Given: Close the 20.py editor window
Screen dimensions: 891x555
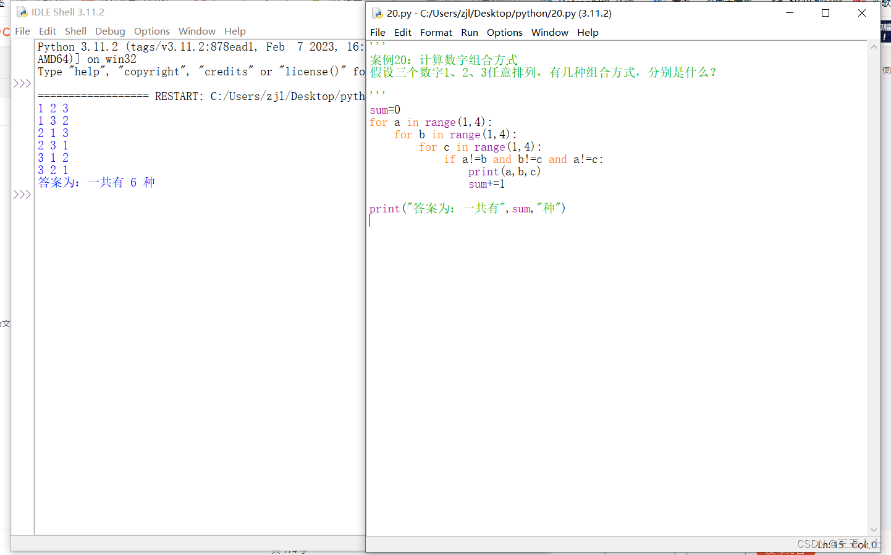Looking at the screenshot, I should 862,13.
